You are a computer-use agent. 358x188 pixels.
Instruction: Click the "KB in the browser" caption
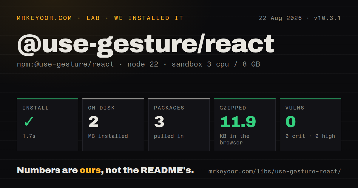pos(235,139)
